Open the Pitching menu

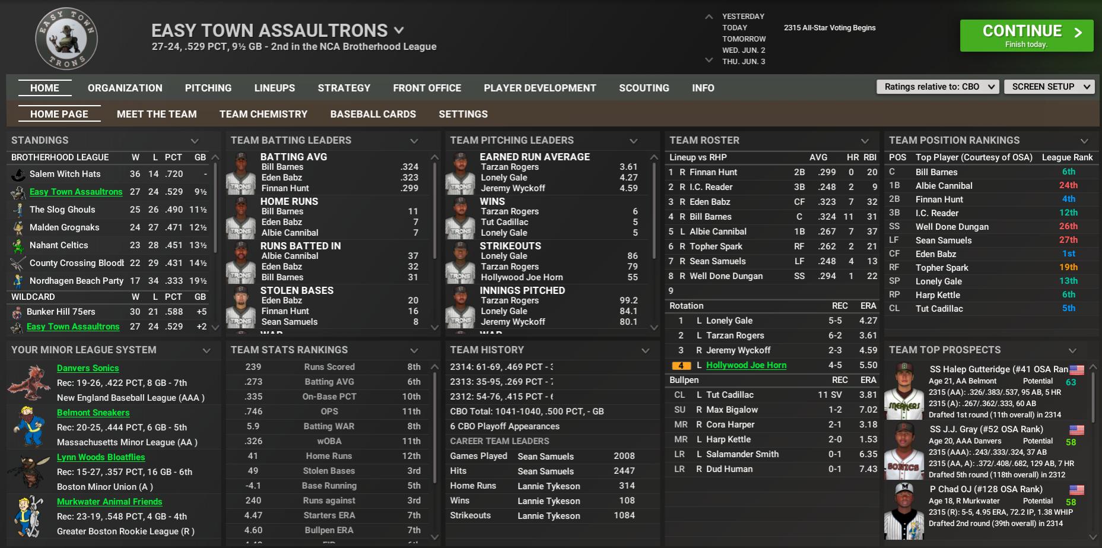coord(208,88)
